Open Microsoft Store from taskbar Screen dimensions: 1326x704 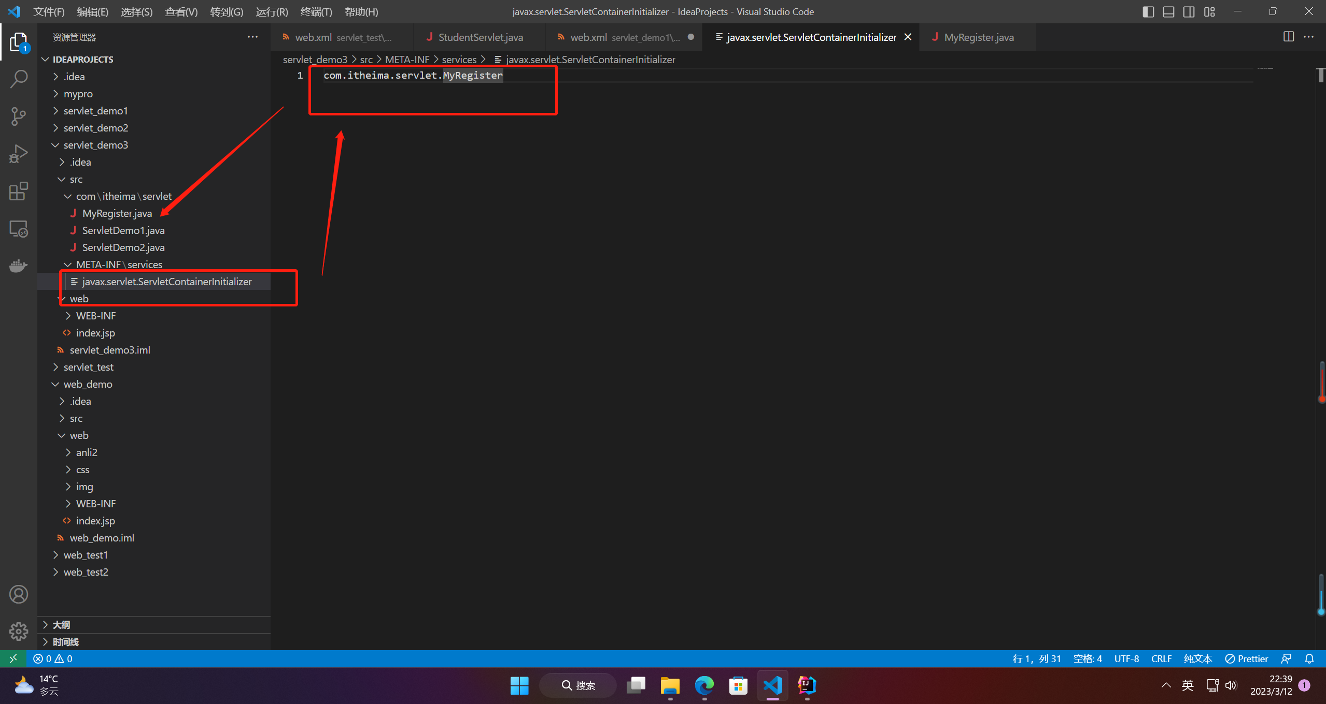coord(738,685)
